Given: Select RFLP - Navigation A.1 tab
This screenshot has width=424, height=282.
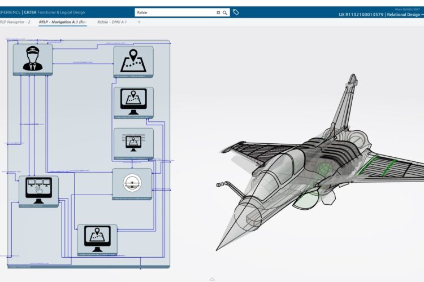Looking at the screenshot, I should [63, 22].
